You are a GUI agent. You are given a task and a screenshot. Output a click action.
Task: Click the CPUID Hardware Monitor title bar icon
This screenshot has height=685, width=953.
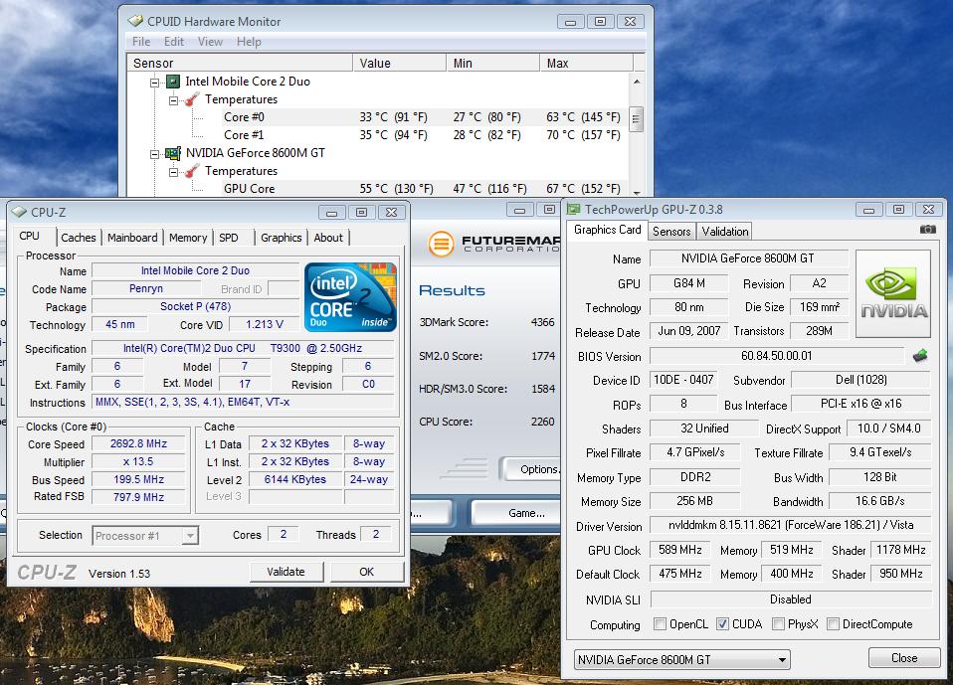(135, 21)
